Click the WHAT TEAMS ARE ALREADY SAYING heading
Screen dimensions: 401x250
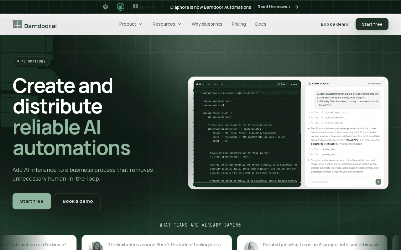click(200, 225)
